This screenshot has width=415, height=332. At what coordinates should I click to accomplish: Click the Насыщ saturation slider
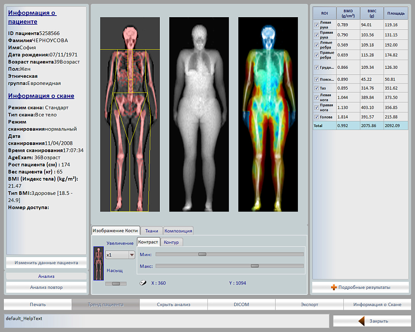(116, 283)
